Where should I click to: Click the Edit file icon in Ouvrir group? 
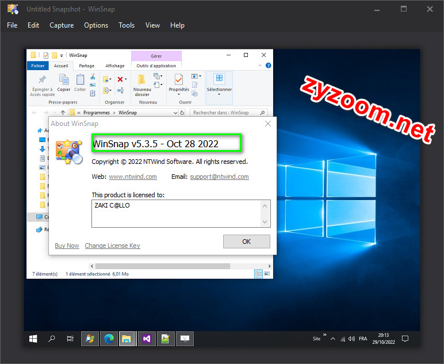[194, 85]
